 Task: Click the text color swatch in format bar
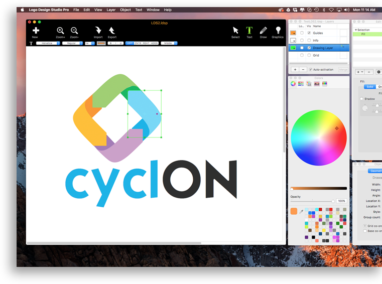(101, 43)
